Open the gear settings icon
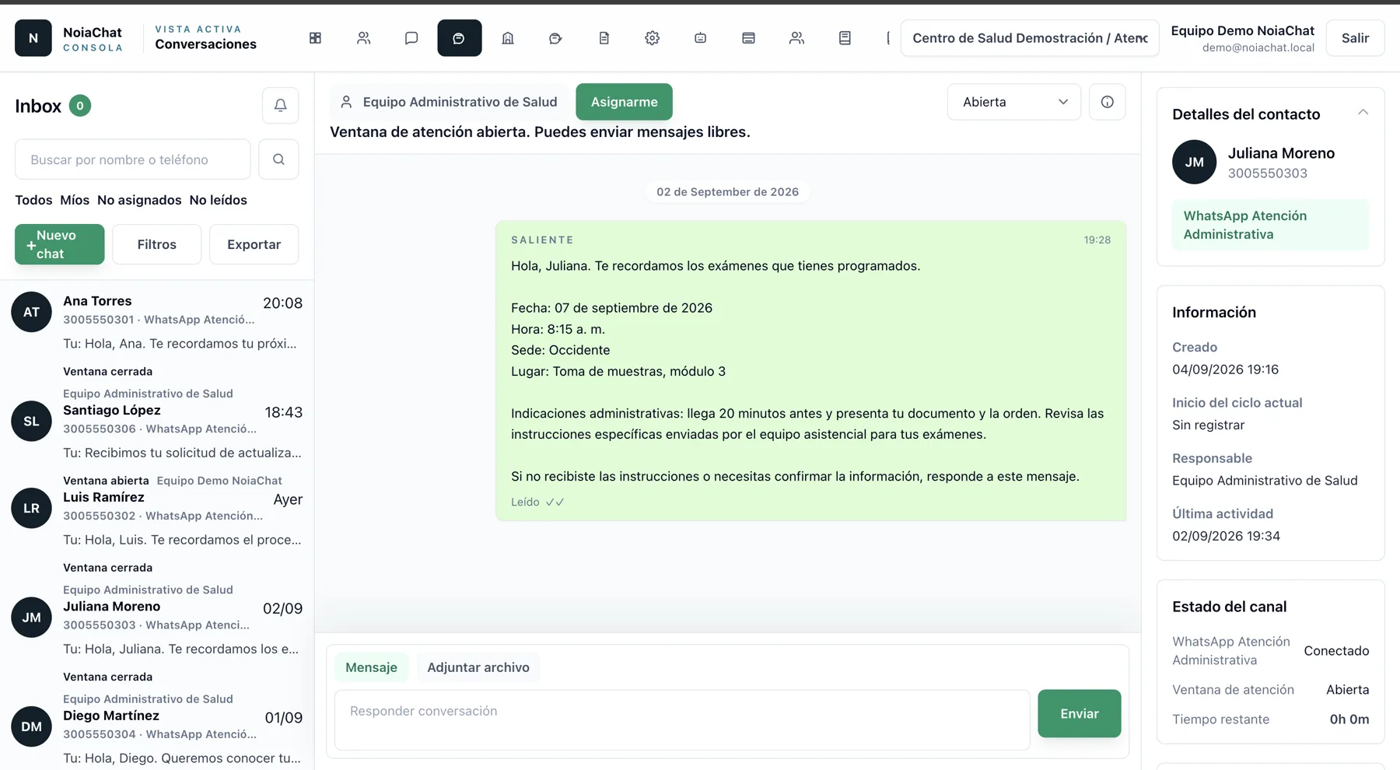Image resolution: width=1400 pixels, height=770 pixels. [652, 38]
